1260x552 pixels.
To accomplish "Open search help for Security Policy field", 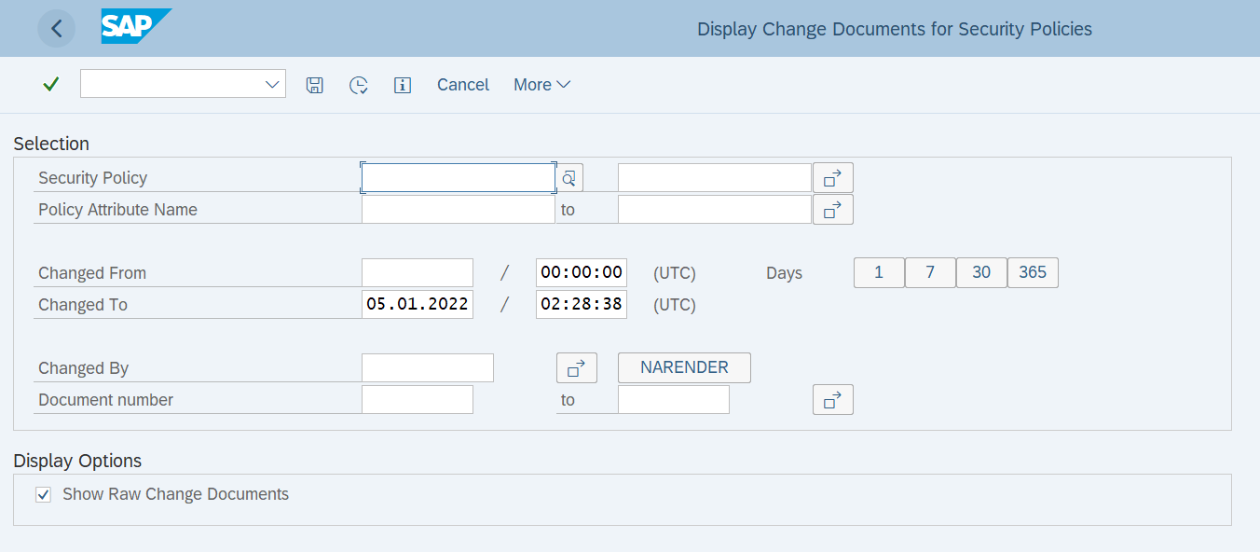I will pyautogui.click(x=569, y=177).
